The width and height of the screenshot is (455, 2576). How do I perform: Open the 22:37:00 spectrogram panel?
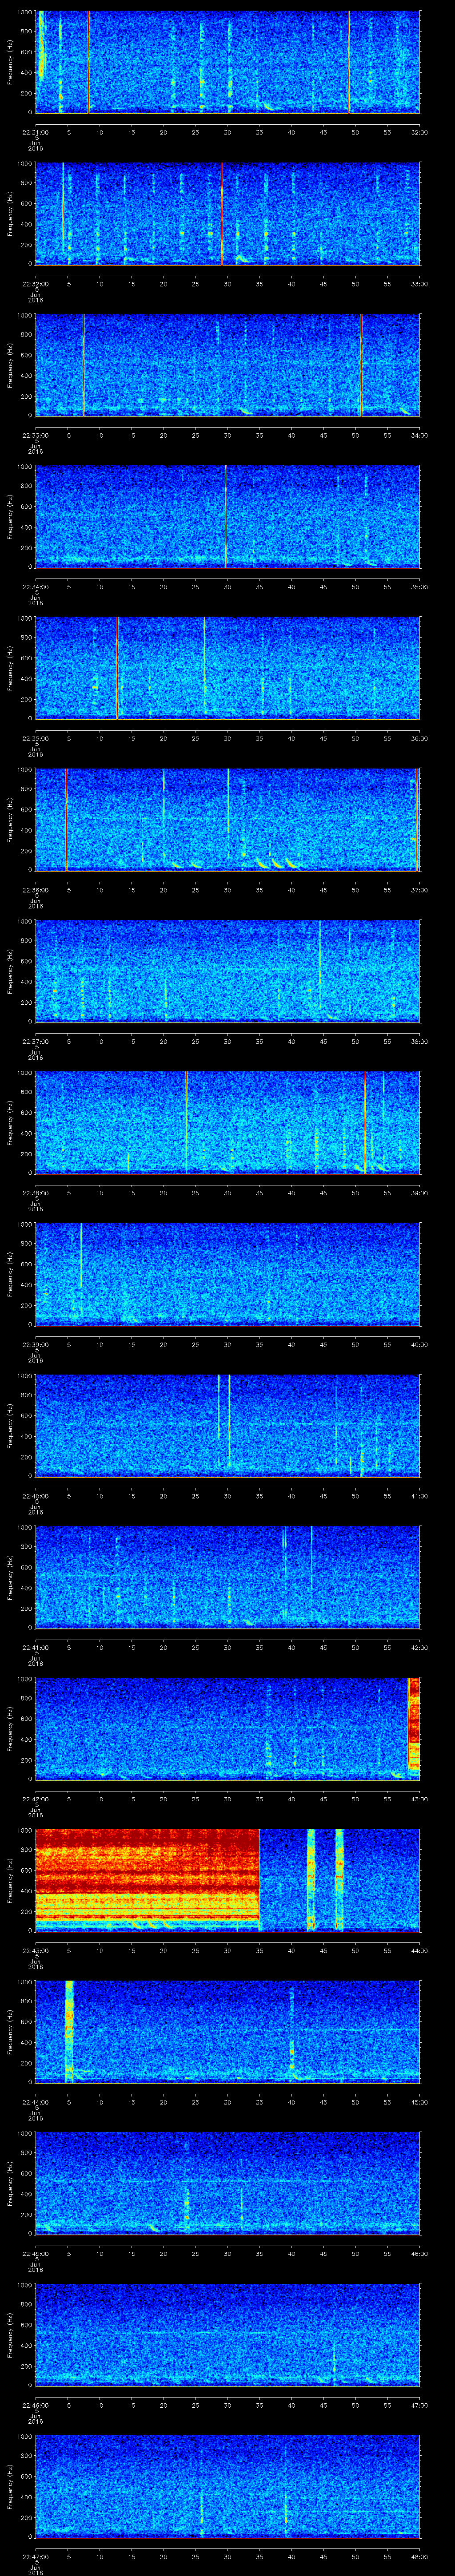(227, 971)
